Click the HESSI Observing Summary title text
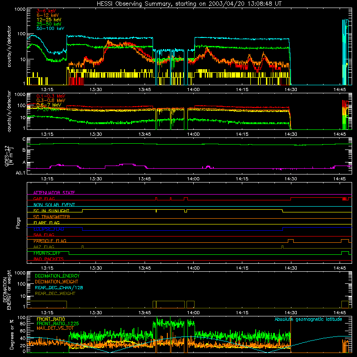The width and height of the screenshot is (357, 357). [x=189, y=4]
